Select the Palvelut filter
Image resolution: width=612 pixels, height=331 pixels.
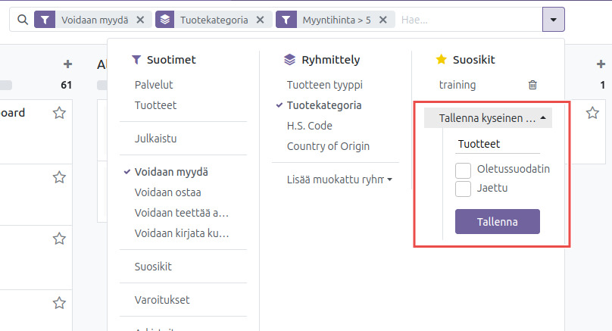tap(154, 85)
